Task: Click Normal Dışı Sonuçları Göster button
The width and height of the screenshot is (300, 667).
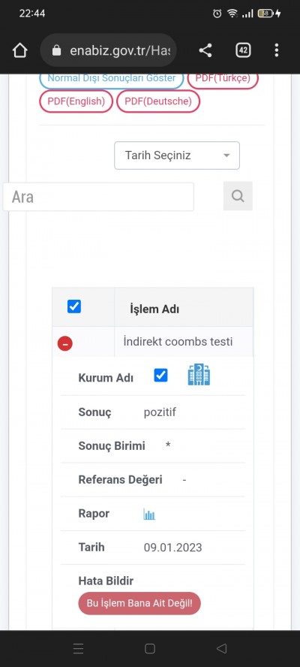Action: click(x=111, y=79)
